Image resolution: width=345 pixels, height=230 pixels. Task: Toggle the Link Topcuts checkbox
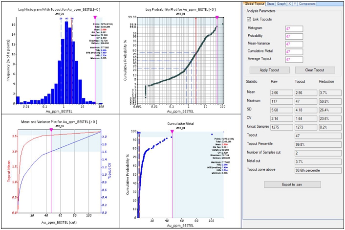tap(248, 19)
